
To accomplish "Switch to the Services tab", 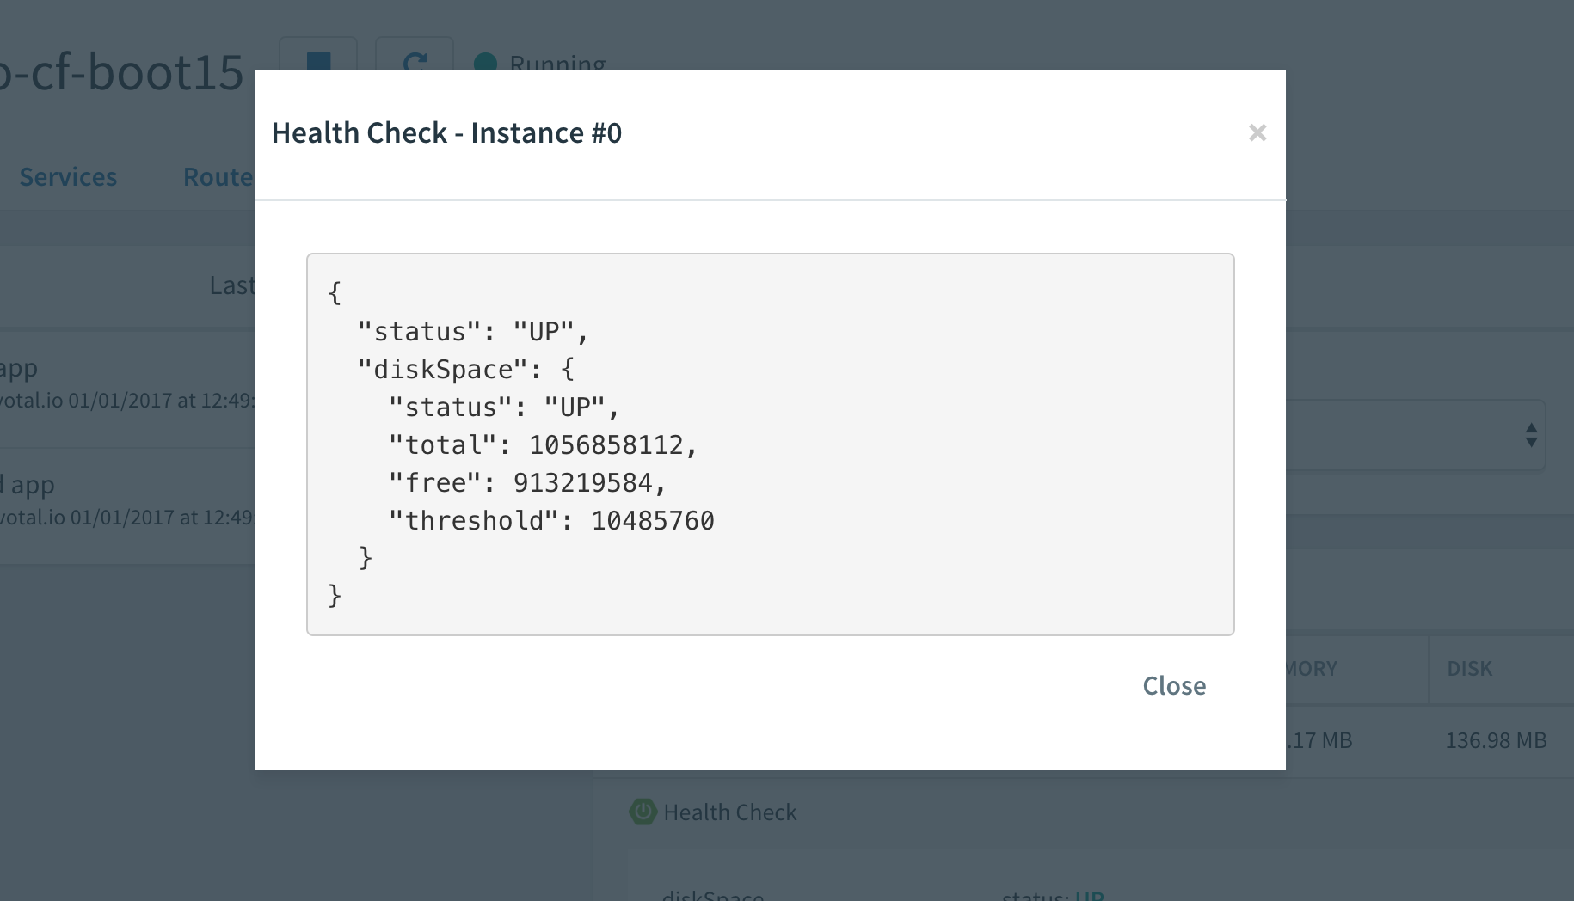I will (68, 177).
